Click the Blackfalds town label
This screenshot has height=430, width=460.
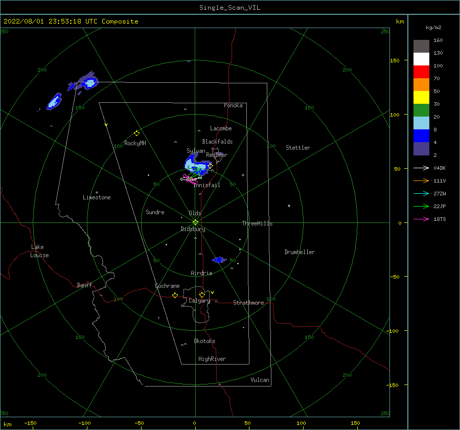point(217,142)
